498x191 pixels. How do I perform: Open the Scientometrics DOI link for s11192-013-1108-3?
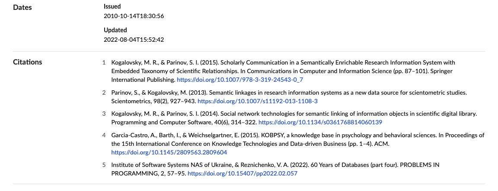(257, 101)
